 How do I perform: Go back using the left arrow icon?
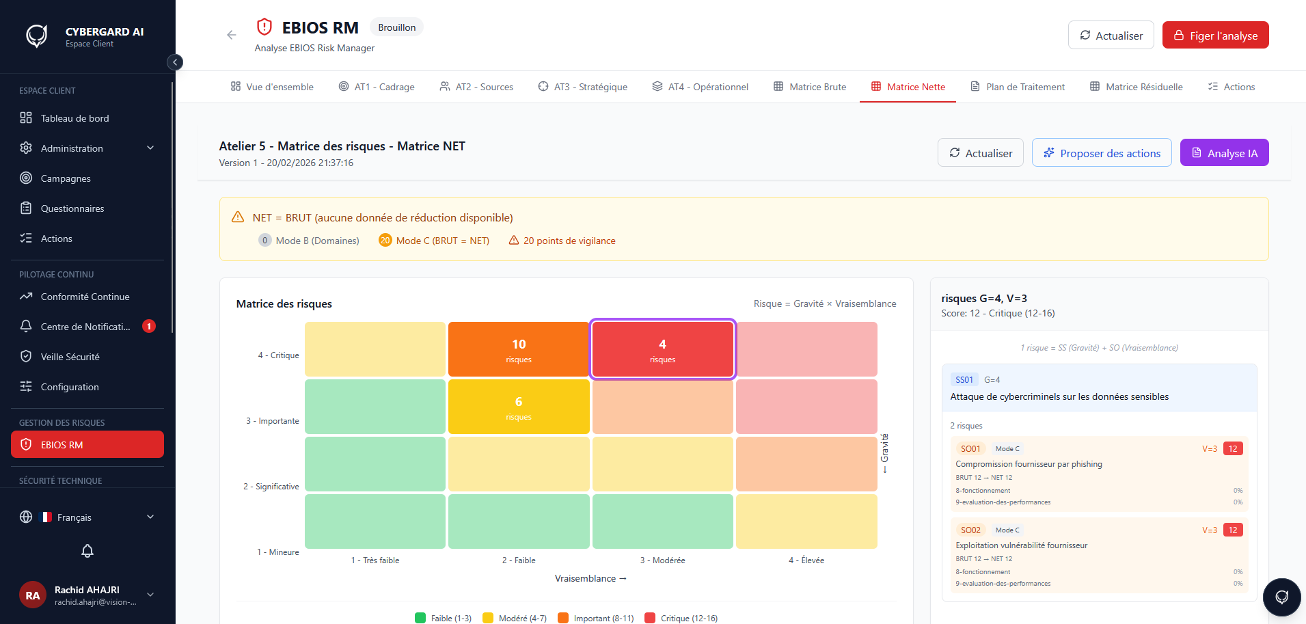[231, 35]
